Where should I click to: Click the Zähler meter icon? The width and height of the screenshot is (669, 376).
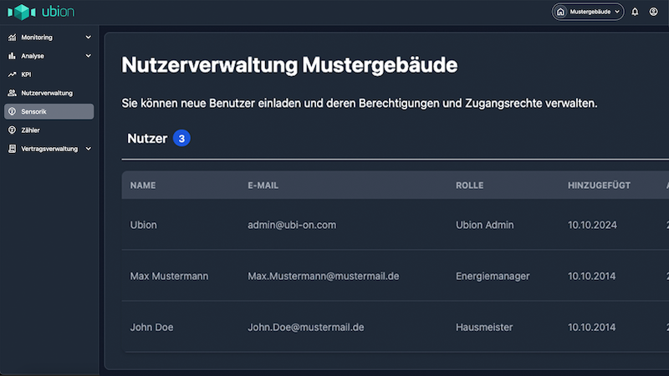12,130
